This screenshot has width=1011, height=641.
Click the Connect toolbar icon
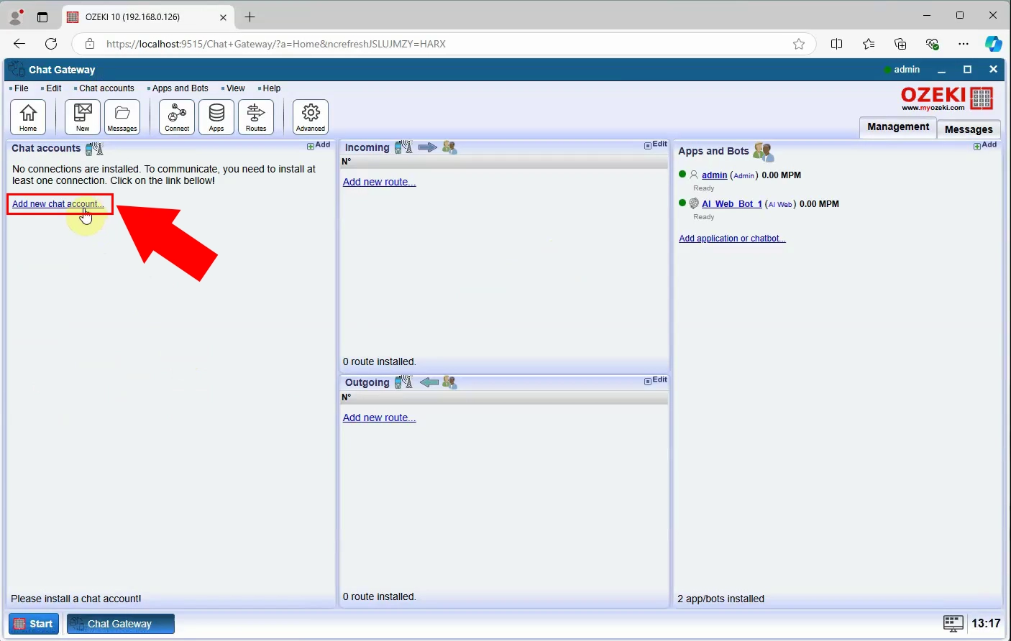[x=177, y=117]
